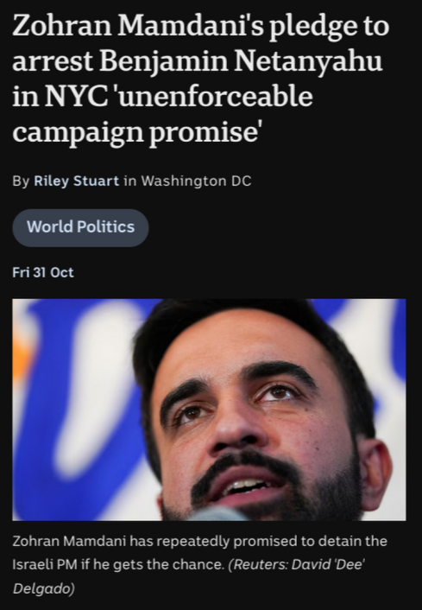This screenshot has height=610, width=422.
Task: Click the orange blur at the photo's left edge
Action: [x=17, y=358]
